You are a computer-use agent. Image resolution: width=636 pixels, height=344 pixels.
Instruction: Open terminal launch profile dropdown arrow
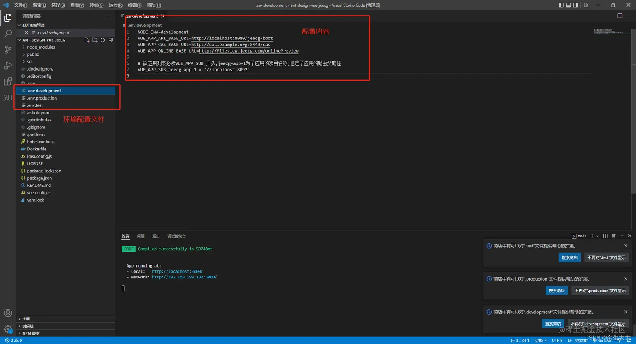(598, 236)
